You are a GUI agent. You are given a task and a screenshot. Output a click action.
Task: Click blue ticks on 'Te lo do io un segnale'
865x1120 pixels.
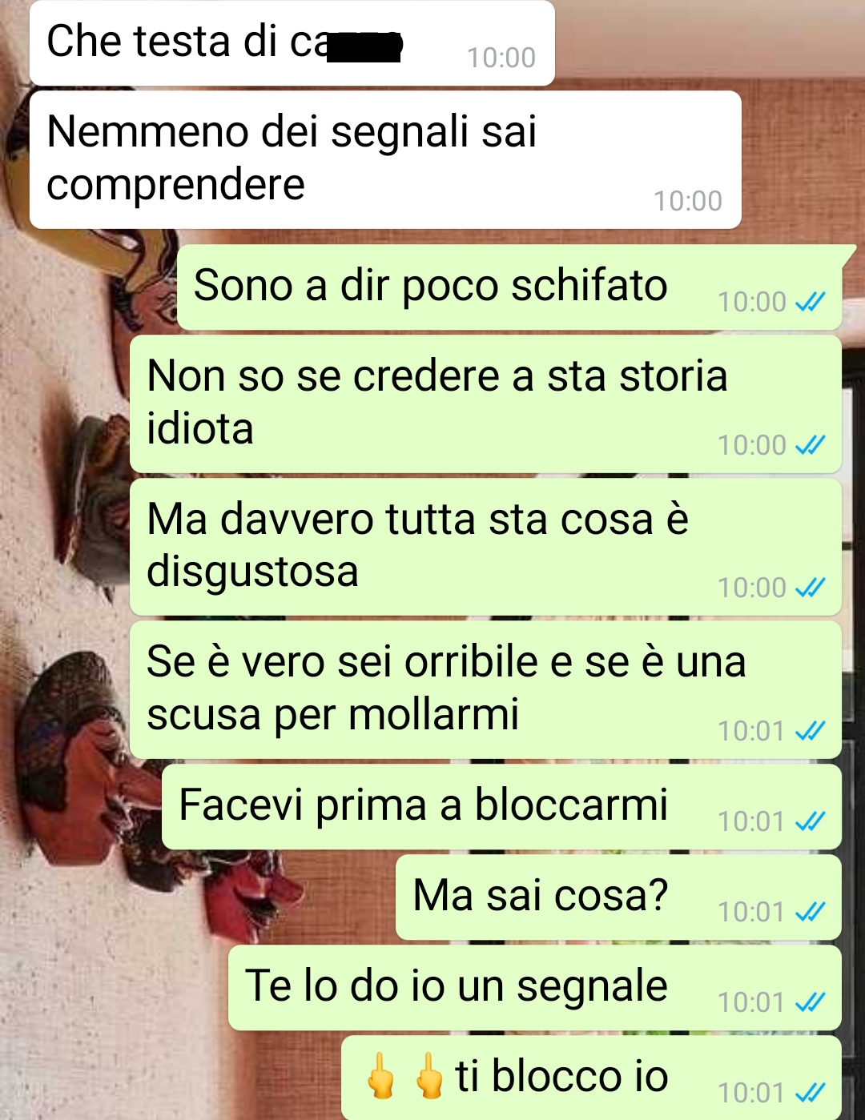point(810,1002)
